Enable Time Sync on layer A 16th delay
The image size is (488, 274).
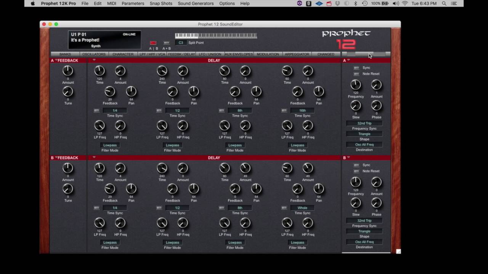point(284,111)
